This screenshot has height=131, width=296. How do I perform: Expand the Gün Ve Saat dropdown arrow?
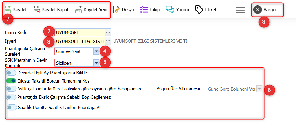pos(96,51)
